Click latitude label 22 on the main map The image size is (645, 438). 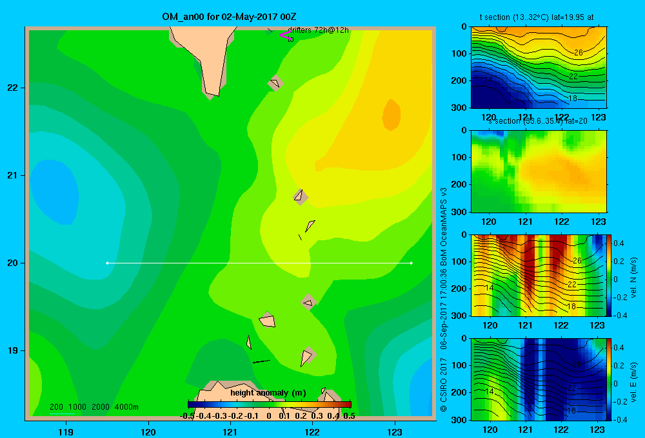(x=13, y=88)
